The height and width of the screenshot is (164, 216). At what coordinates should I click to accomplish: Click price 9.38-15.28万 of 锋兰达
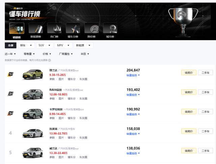pos(58,75)
